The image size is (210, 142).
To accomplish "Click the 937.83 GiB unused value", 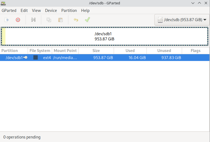I will (171, 58).
